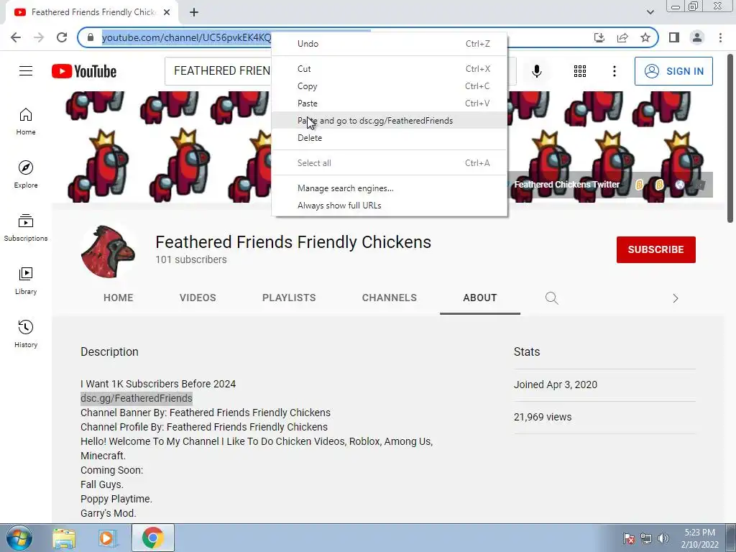Open the browser side panel icon

coord(674,37)
